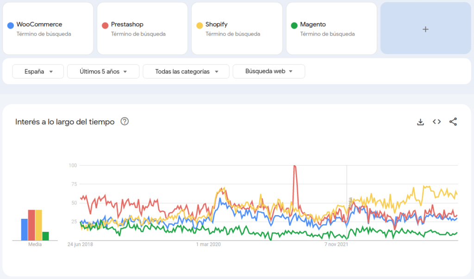Click the blue WooCommerce average bar

click(x=25, y=229)
